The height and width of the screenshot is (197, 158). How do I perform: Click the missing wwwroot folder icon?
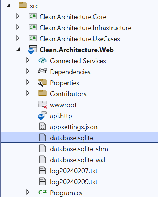[43, 105]
